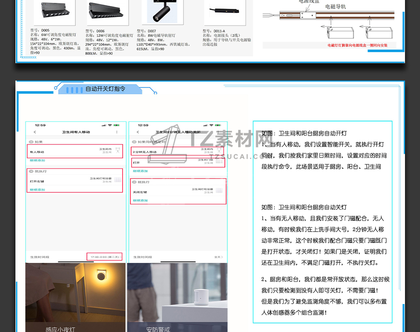The image size is (420, 332).
Task: Click the 电磁导轨 label in diagram
Action: click(335, 6)
